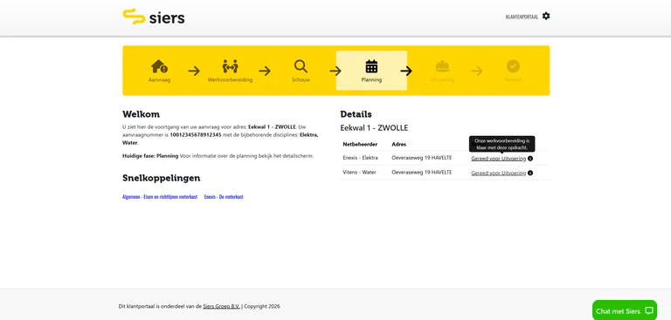The height and width of the screenshot is (320, 671).
Task: Click the Aanvraag step label
Action: (x=159, y=80)
